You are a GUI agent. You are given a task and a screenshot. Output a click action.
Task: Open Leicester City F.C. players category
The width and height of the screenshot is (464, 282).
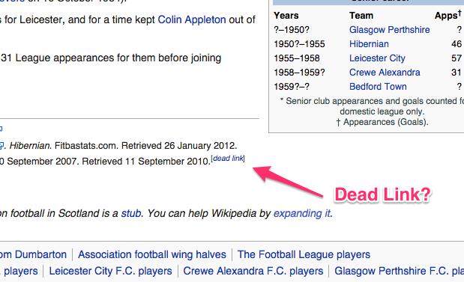point(110,271)
